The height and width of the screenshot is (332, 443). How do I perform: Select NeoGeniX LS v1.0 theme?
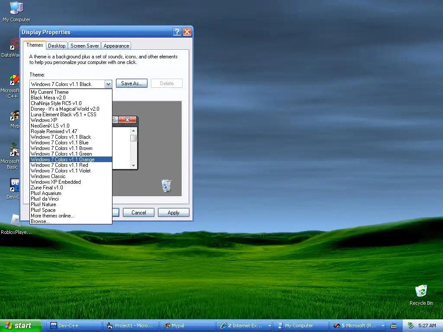pyautogui.click(x=71, y=126)
